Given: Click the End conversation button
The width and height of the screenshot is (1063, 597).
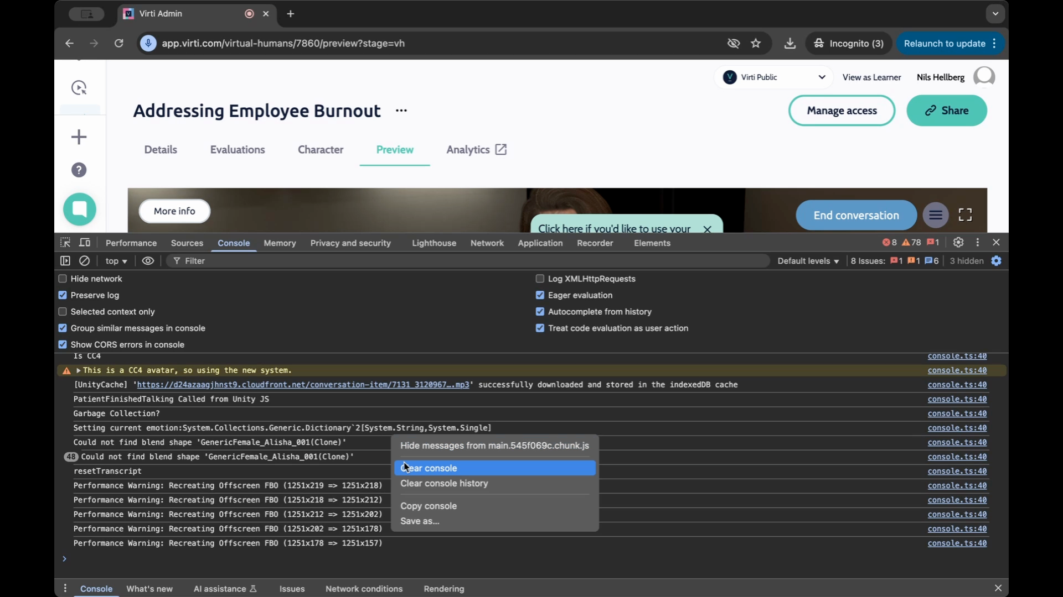Looking at the screenshot, I should coord(856,216).
